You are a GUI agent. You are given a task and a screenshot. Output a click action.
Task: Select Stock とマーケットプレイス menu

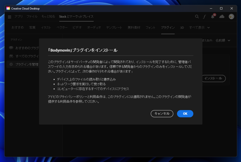click(76, 17)
